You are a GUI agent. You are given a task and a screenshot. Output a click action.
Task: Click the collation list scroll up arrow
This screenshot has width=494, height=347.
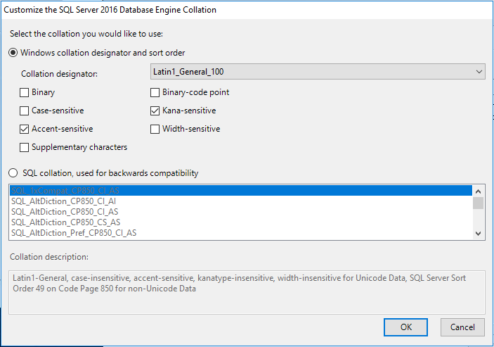point(478,191)
